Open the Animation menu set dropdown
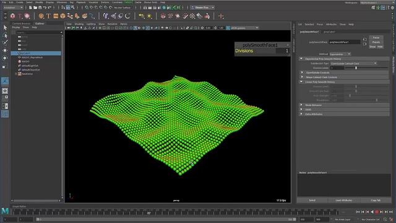The width and height of the screenshot is (396, 223). [x=13, y=7]
